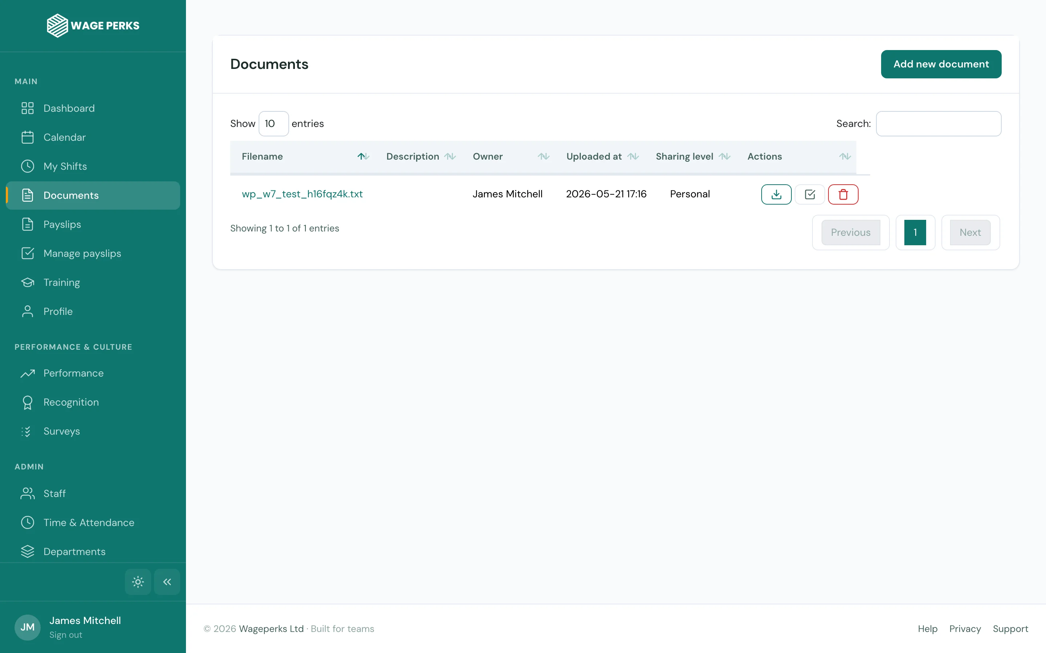The image size is (1046, 653).
Task: Click the Staff users icon
Action: (28, 493)
